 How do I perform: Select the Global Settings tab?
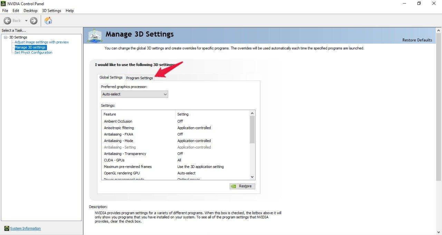click(x=111, y=77)
